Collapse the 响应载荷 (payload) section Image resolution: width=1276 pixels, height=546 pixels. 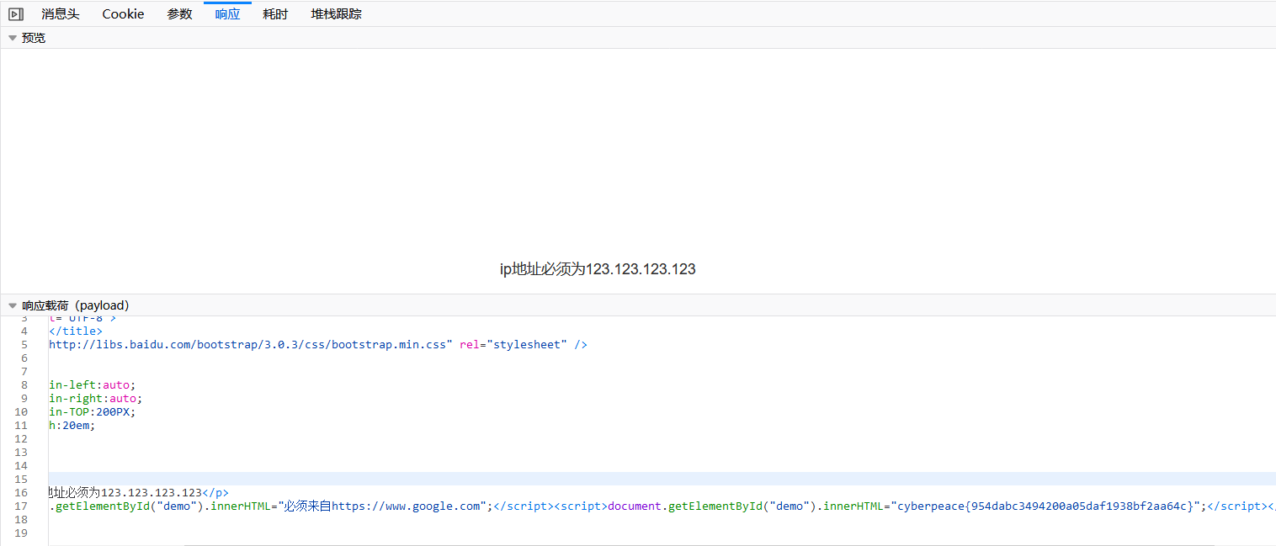coord(12,305)
